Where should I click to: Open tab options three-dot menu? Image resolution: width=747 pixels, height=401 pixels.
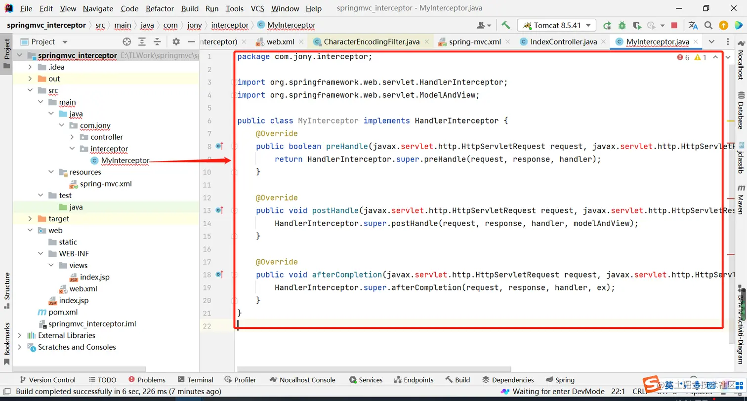pyautogui.click(x=728, y=41)
